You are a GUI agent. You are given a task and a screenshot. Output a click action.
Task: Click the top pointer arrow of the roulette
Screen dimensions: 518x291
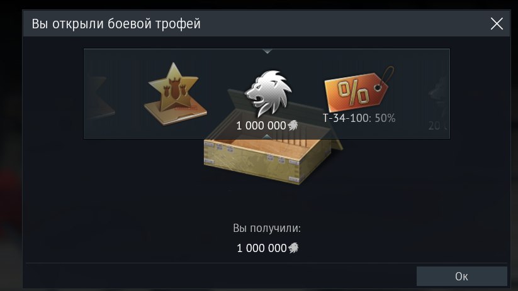pyautogui.click(x=267, y=52)
